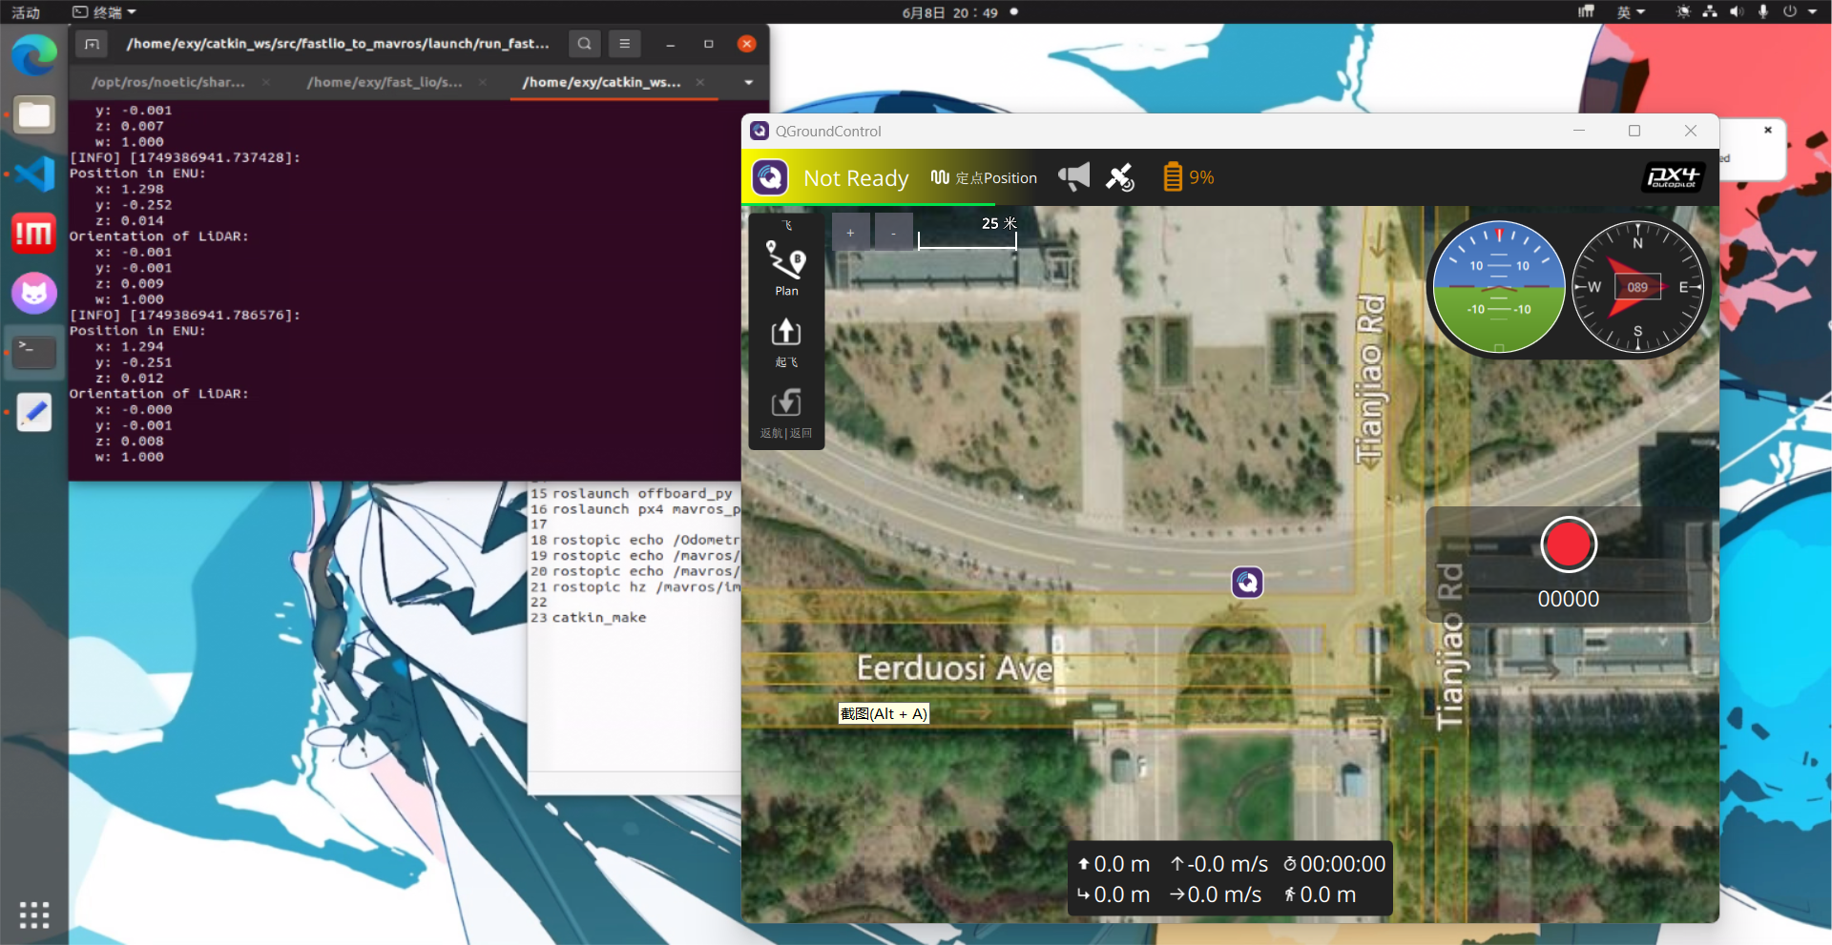
Task: Close the /home/exy/catkin_ws terminal tab
Action: click(700, 83)
